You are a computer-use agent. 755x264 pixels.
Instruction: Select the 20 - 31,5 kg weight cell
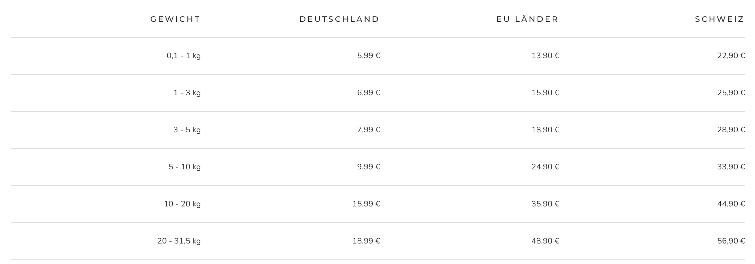click(x=179, y=241)
